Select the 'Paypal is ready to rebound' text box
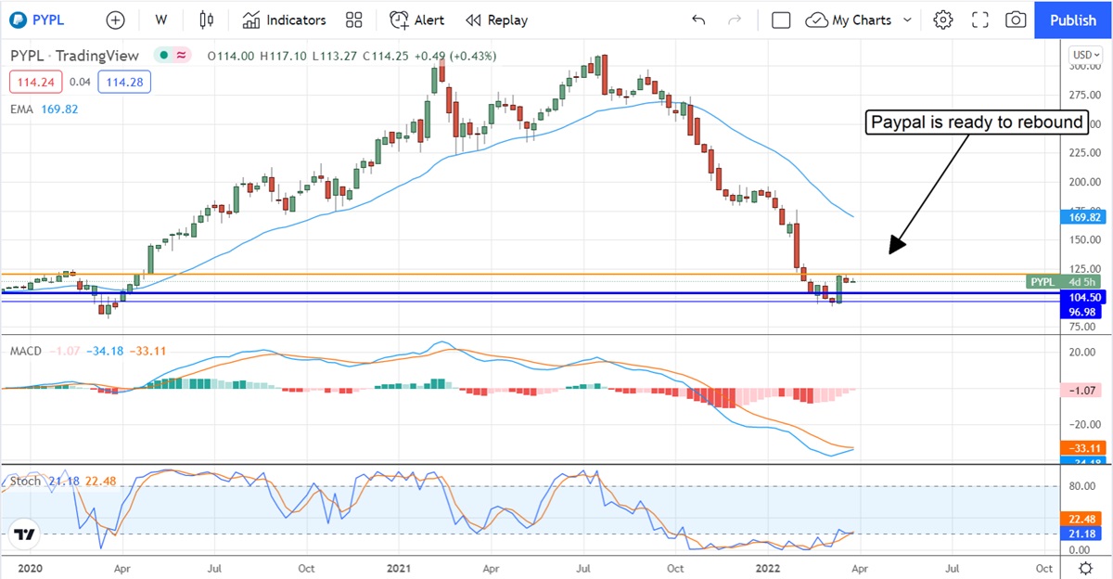Image resolution: width=1113 pixels, height=579 pixels. tap(977, 122)
